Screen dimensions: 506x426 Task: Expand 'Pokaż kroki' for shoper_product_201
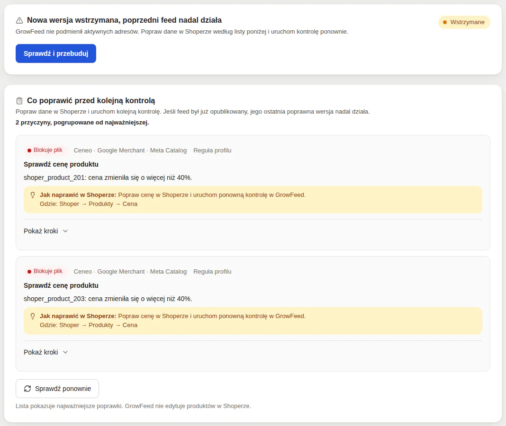click(x=45, y=231)
